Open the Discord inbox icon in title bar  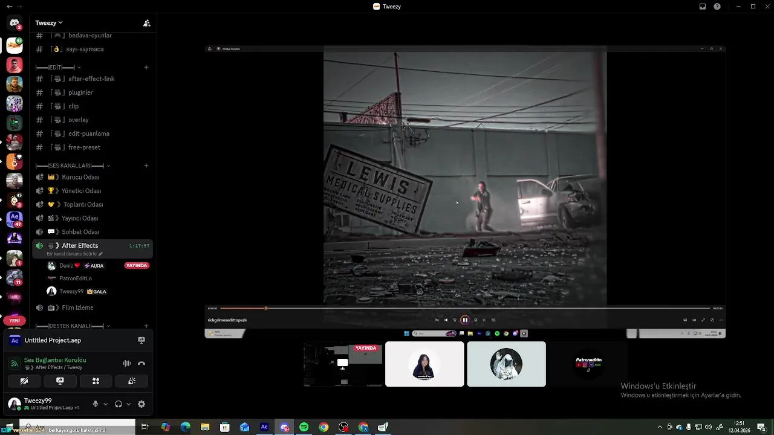(x=703, y=7)
